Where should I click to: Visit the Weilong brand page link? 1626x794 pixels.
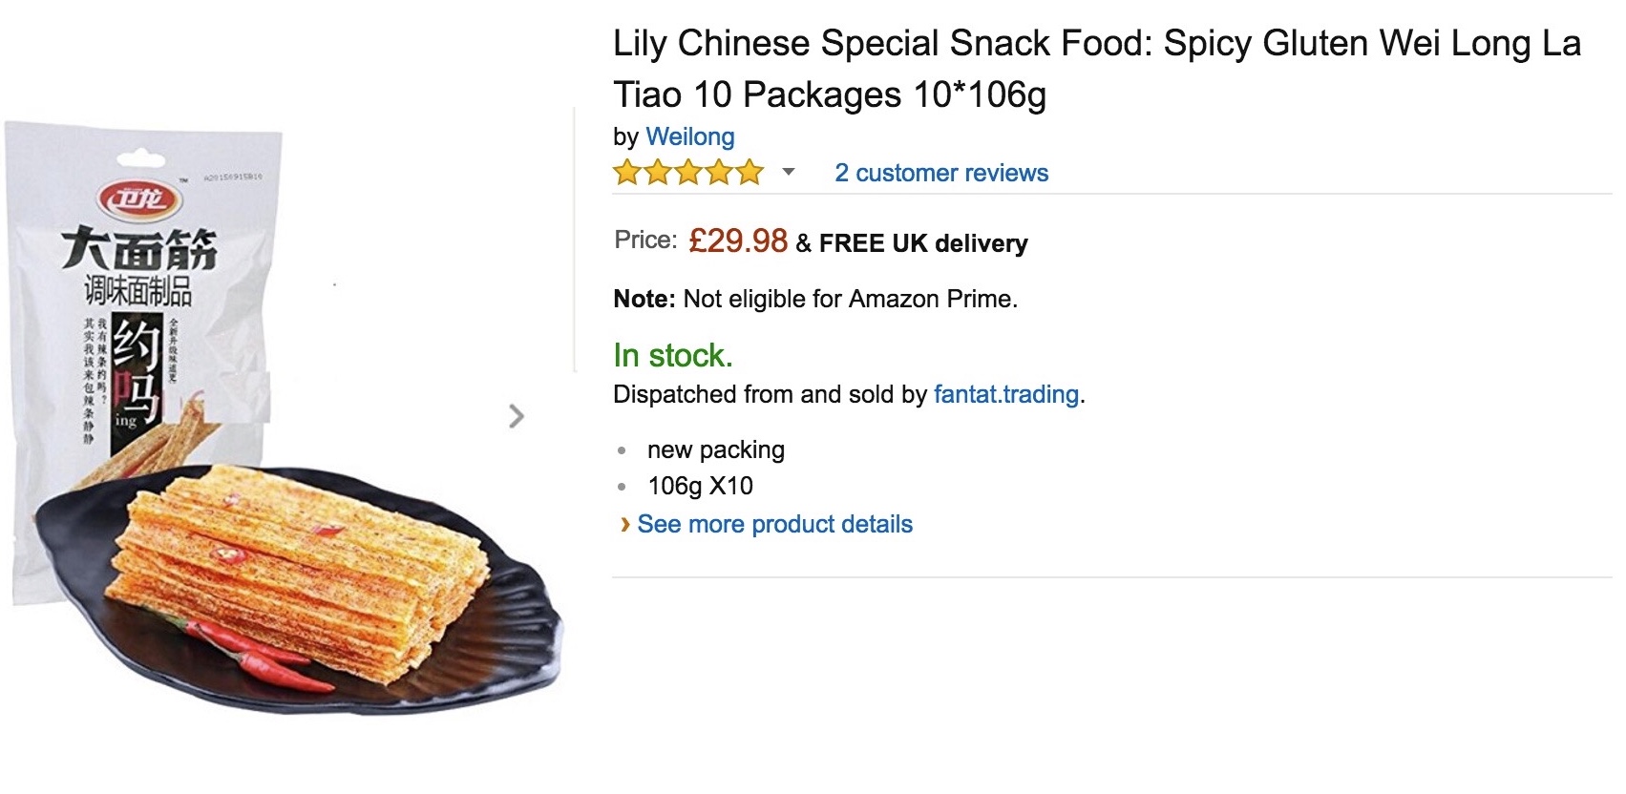pos(689,136)
